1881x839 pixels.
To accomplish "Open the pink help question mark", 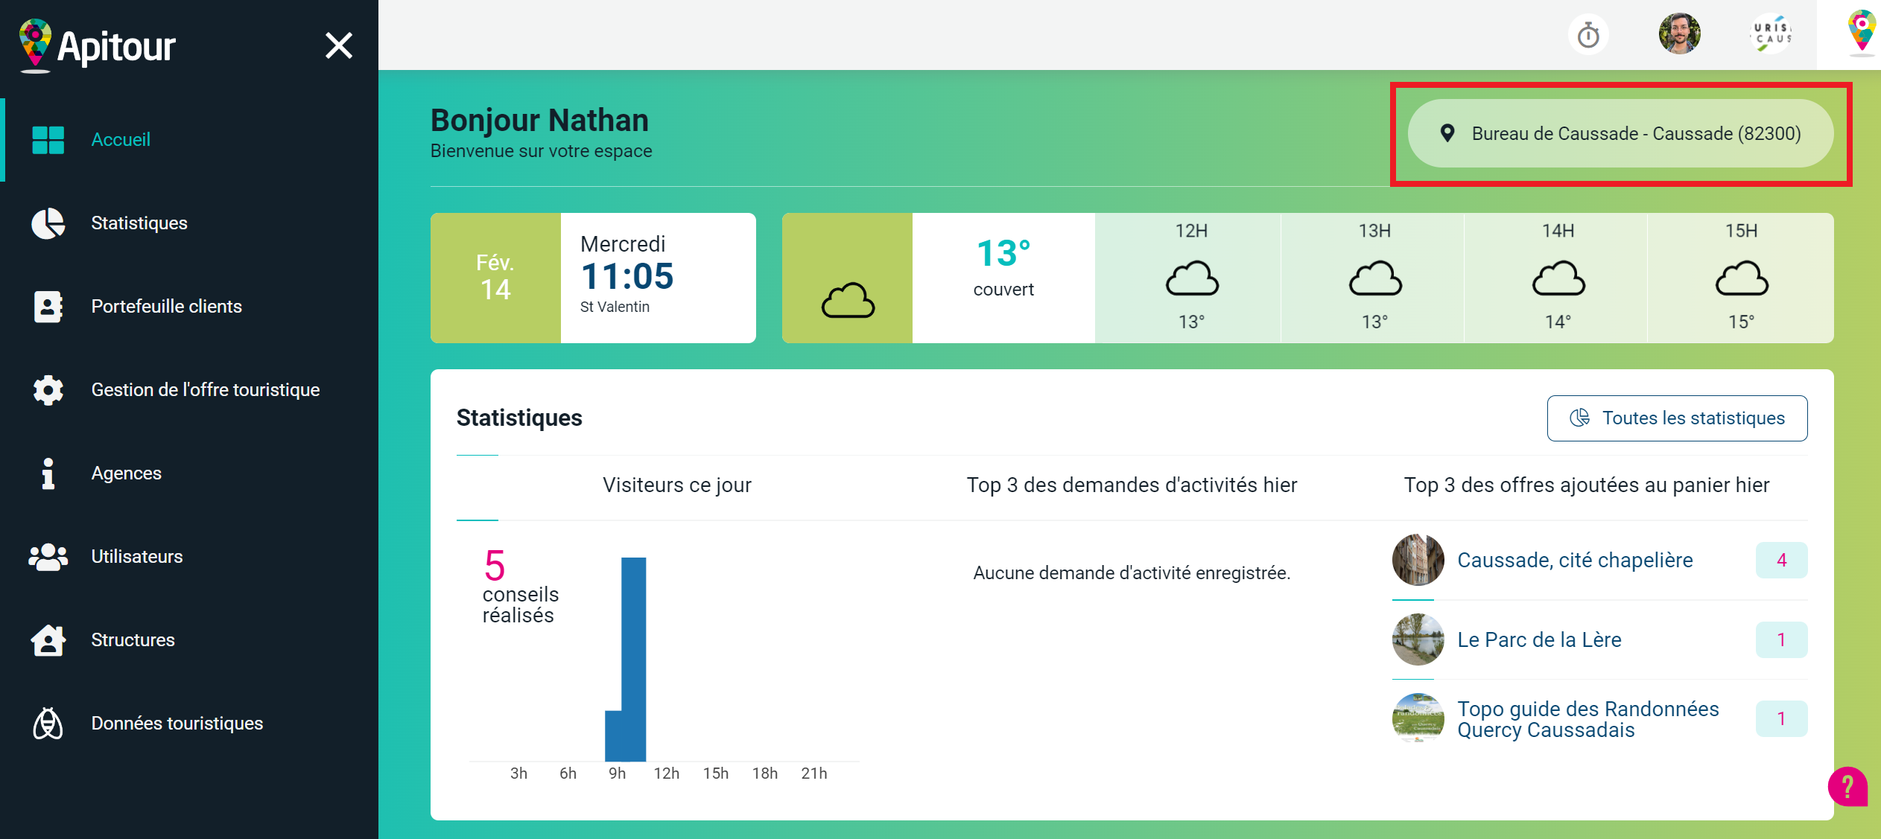I will tap(1847, 786).
